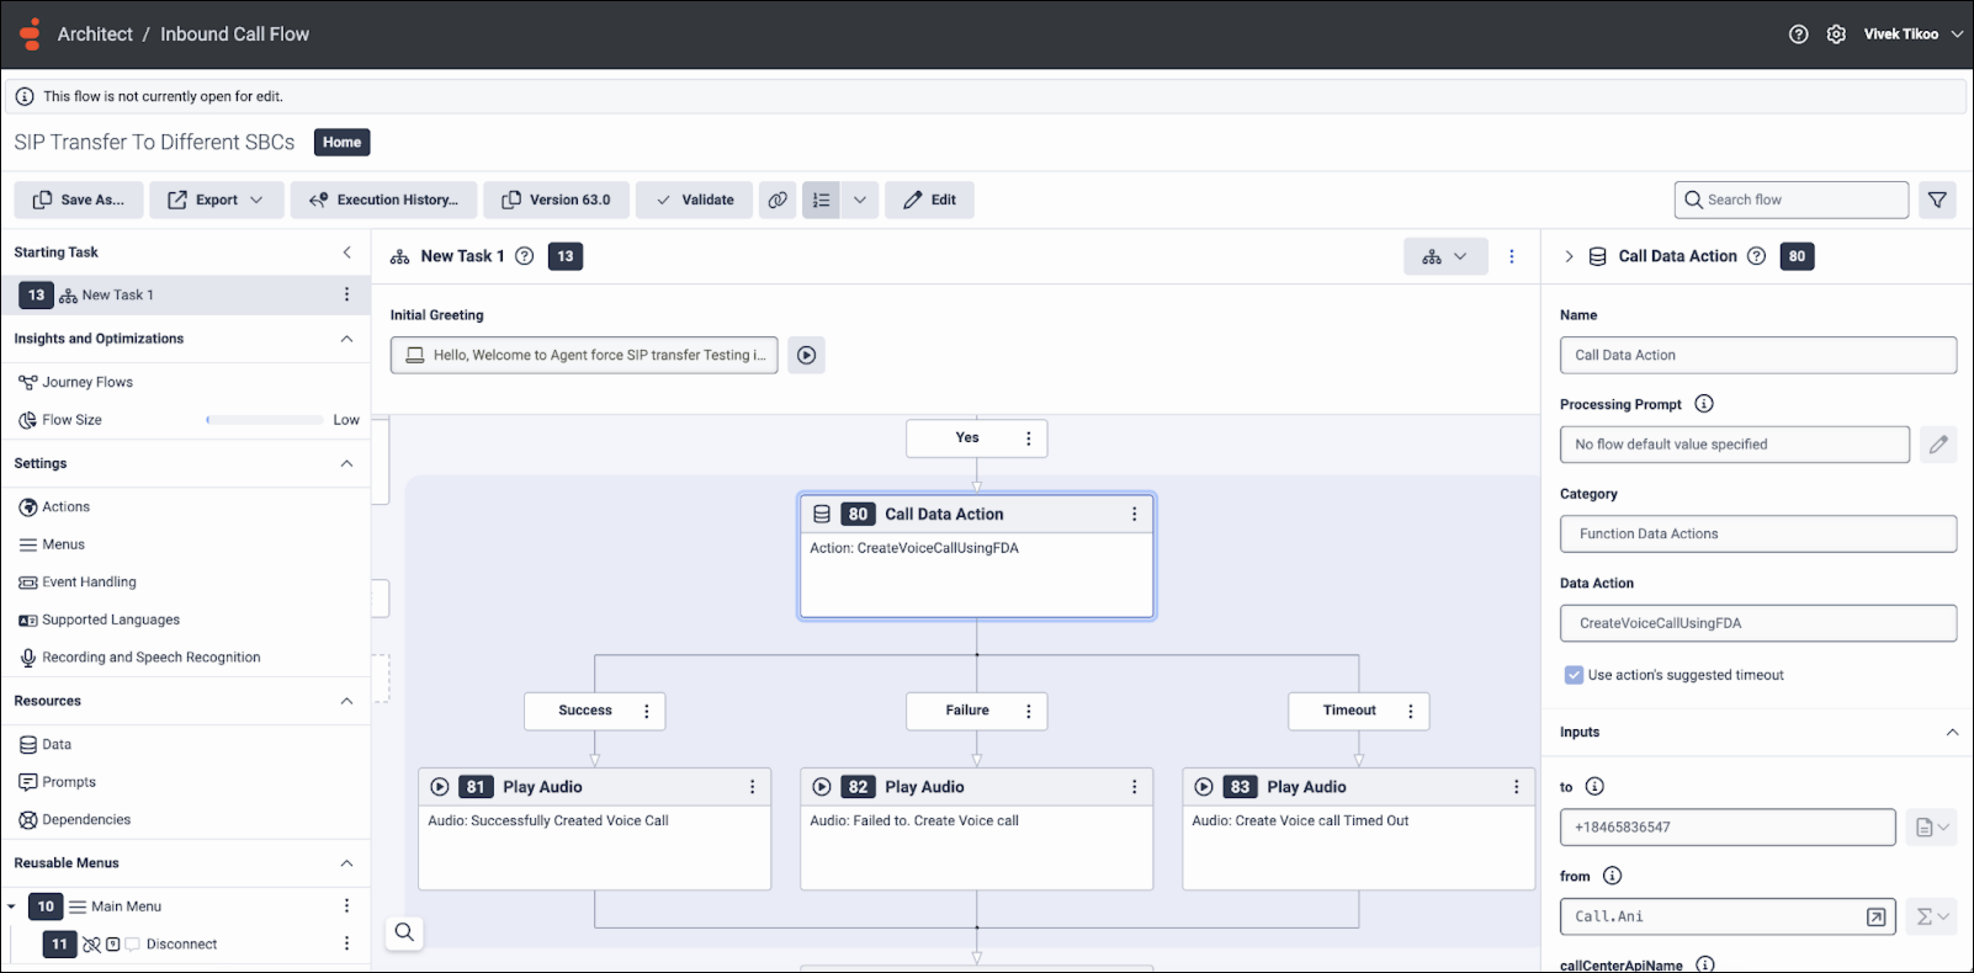Open the task view layout dropdown
This screenshot has height=973, width=1974.
(x=1445, y=256)
